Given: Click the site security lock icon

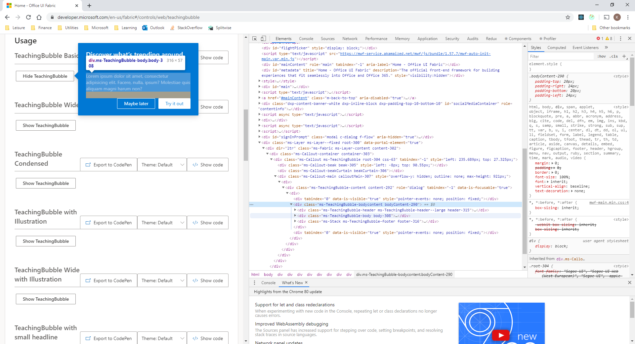Looking at the screenshot, I should point(52,17).
